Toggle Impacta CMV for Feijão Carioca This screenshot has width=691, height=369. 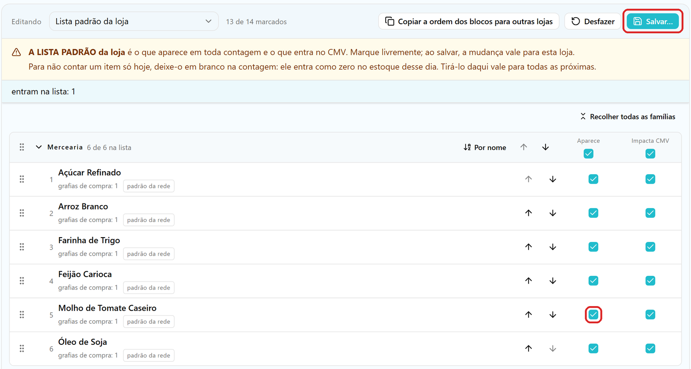click(650, 281)
